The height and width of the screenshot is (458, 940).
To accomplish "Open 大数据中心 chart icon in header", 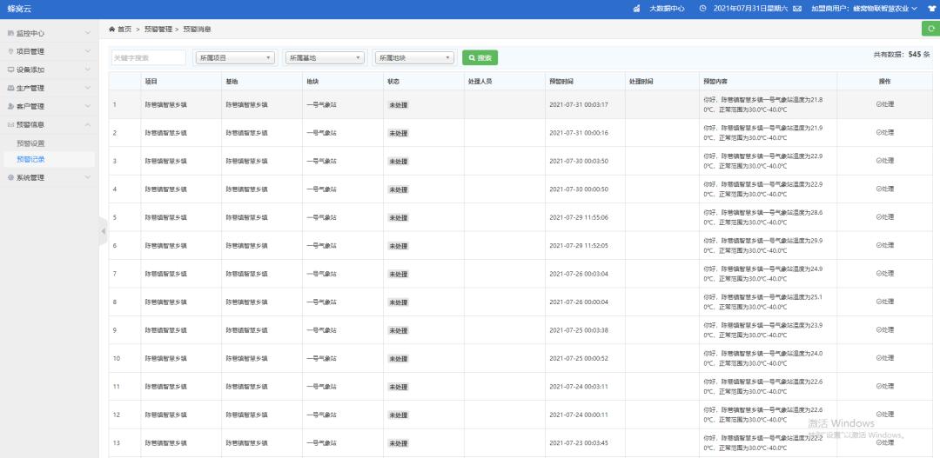I will (x=636, y=9).
